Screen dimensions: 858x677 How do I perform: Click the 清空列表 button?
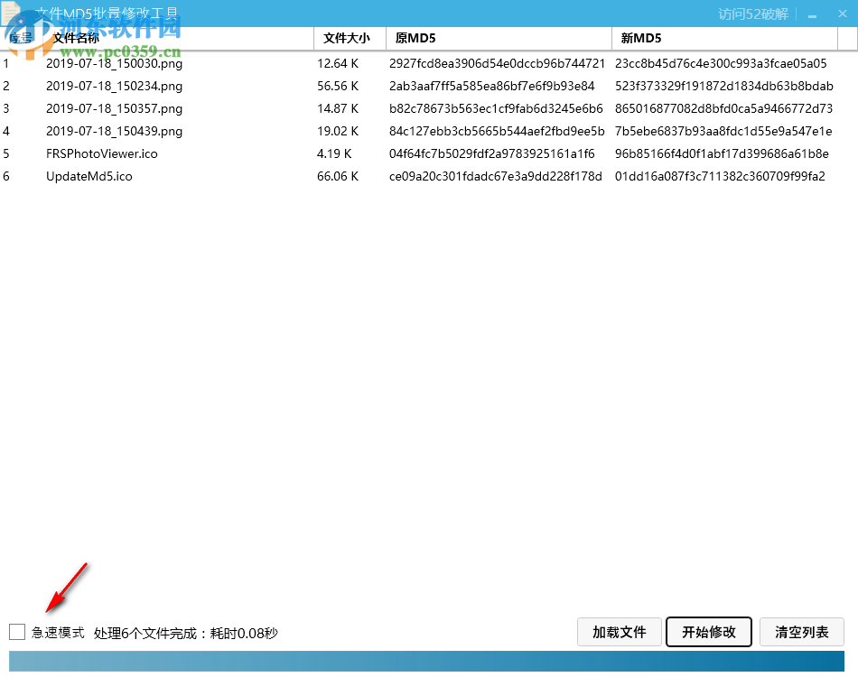[x=801, y=632]
